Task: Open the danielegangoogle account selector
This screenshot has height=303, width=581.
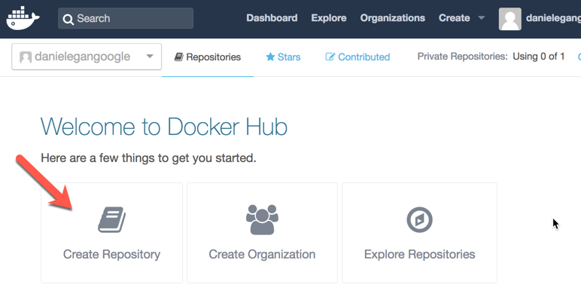Action: click(87, 57)
